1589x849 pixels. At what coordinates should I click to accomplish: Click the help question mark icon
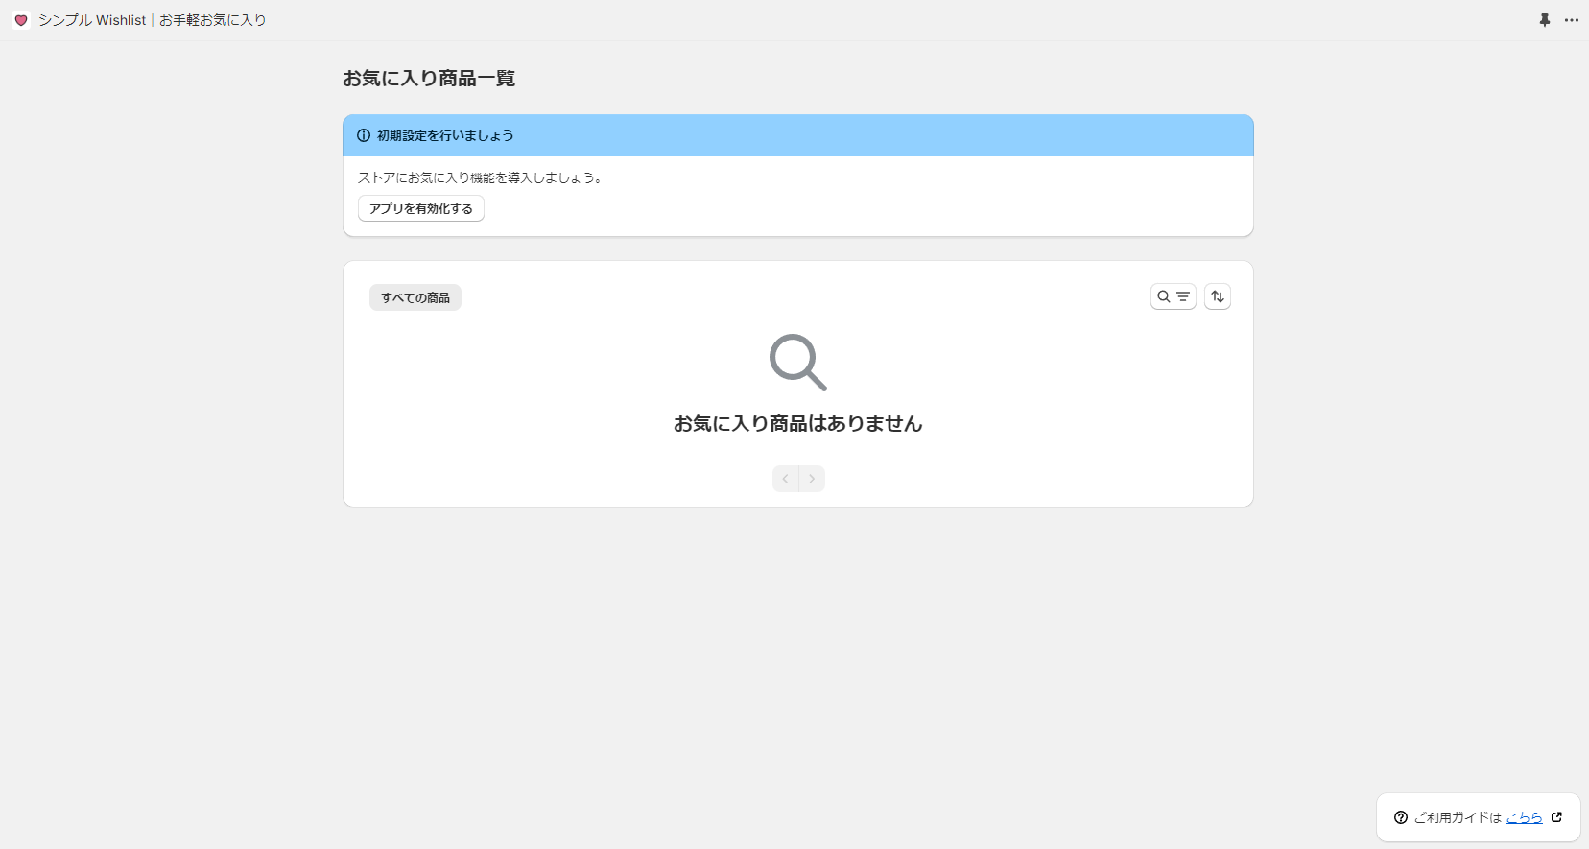(1401, 817)
